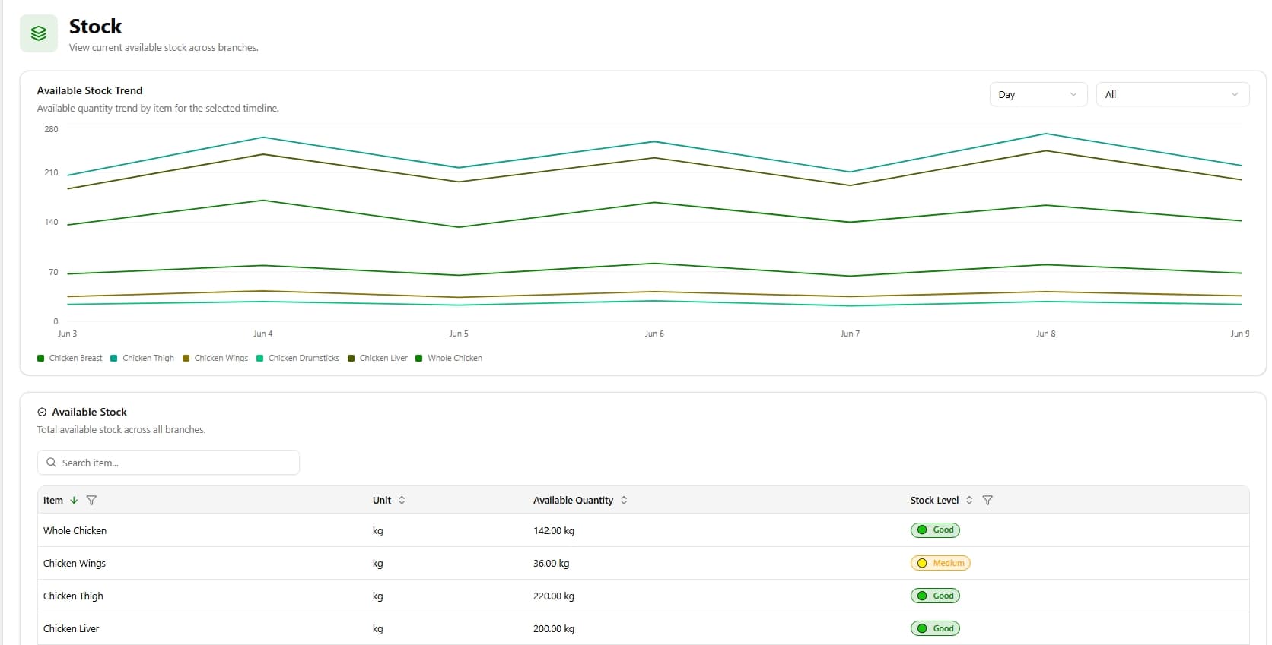Toggle Whole Chicken legend entry
This screenshot has height=645, width=1272.
pyautogui.click(x=449, y=359)
